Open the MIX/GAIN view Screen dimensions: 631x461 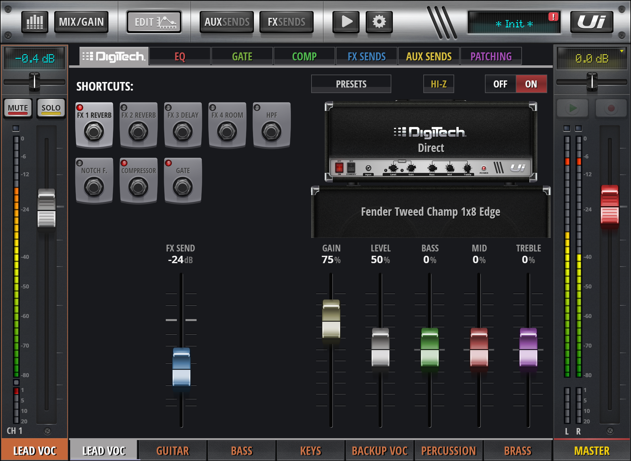pos(81,22)
